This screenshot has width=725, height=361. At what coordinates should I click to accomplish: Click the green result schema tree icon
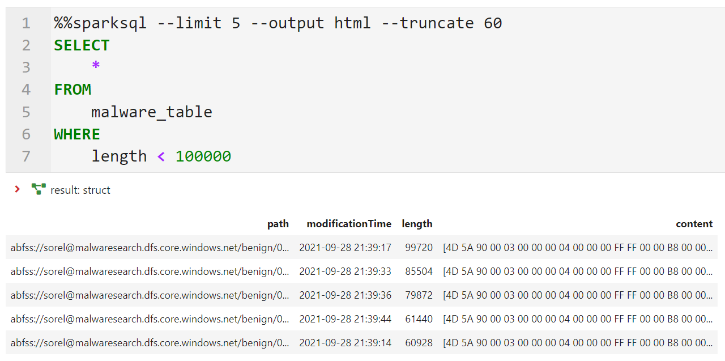click(39, 189)
